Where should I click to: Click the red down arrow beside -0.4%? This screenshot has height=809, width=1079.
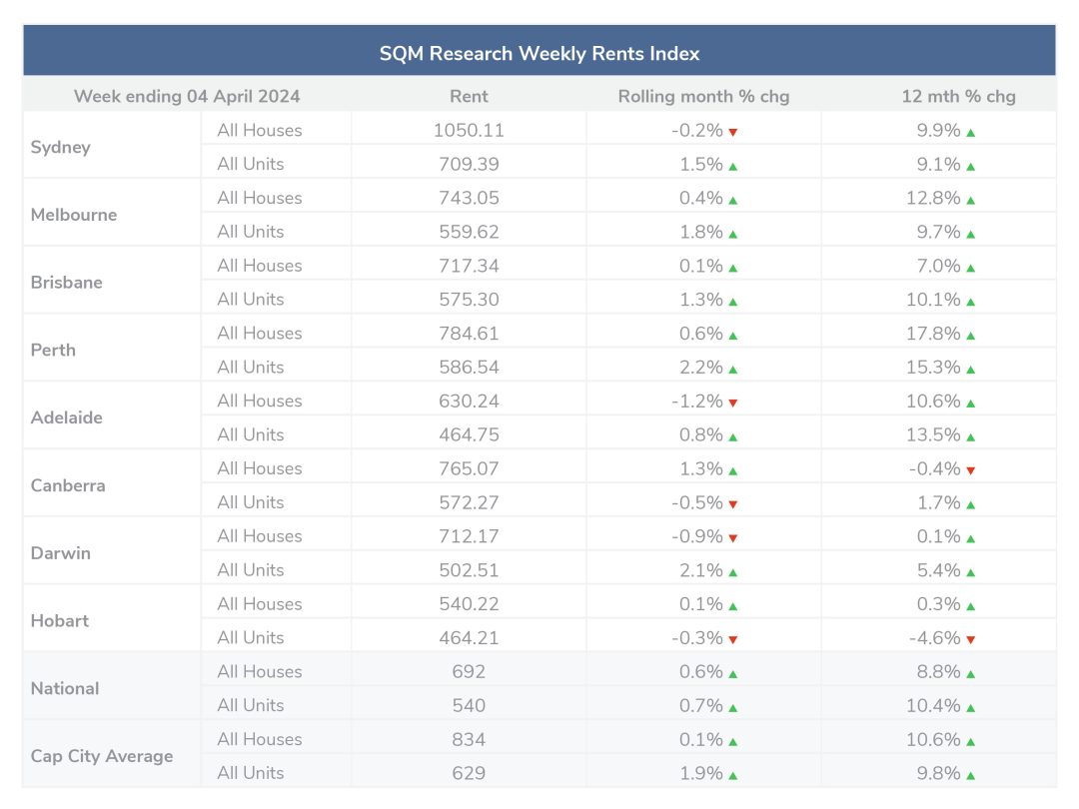point(970,470)
